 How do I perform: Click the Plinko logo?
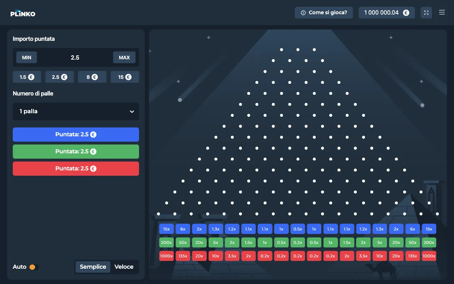coord(23,13)
